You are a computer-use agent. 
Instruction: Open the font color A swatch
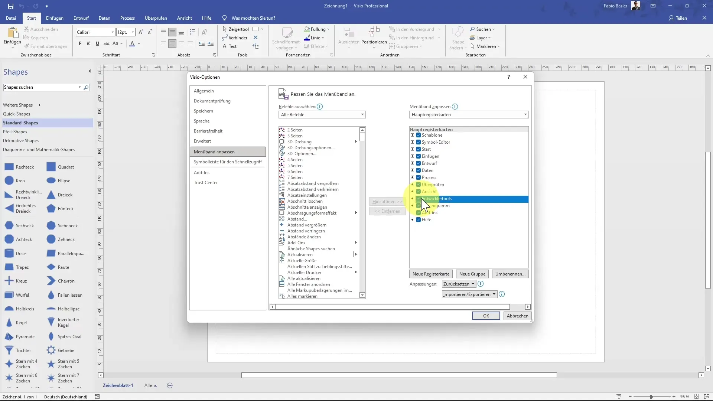click(132, 43)
